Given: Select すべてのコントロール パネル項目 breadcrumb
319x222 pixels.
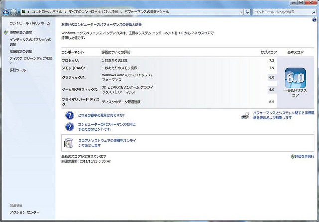Looking at the screenshot, I should [x=93, y=12].
